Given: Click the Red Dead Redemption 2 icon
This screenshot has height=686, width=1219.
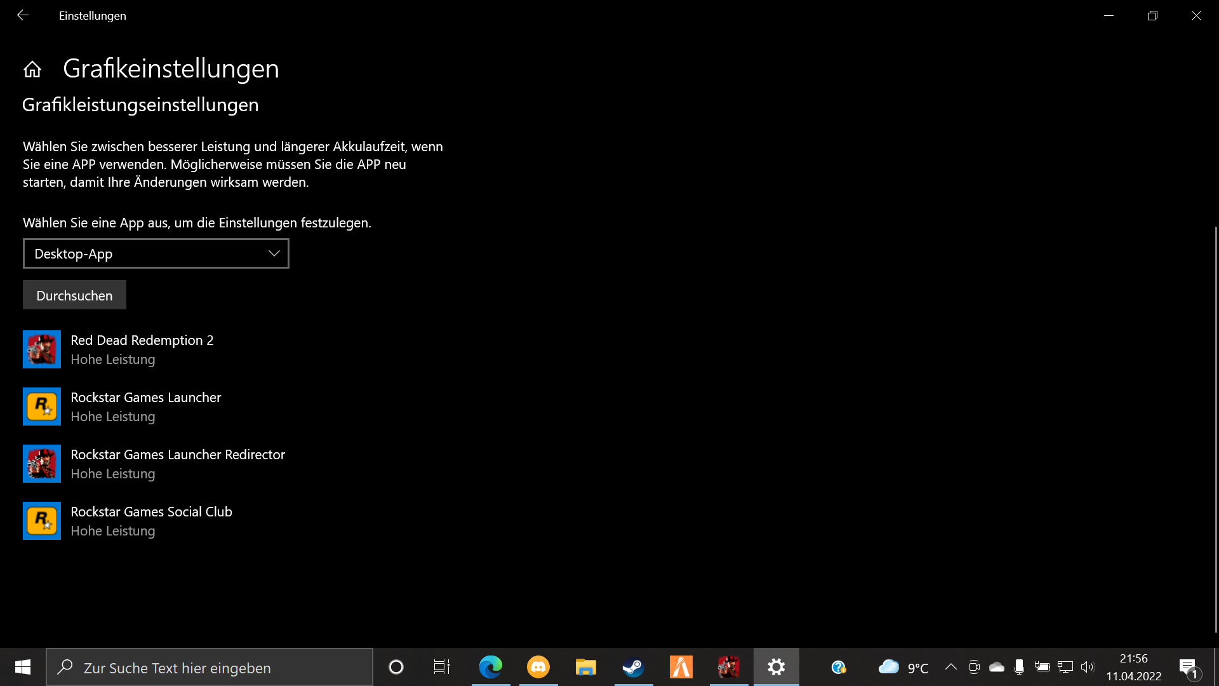Looking at the screenshot, I should [42, 349].
